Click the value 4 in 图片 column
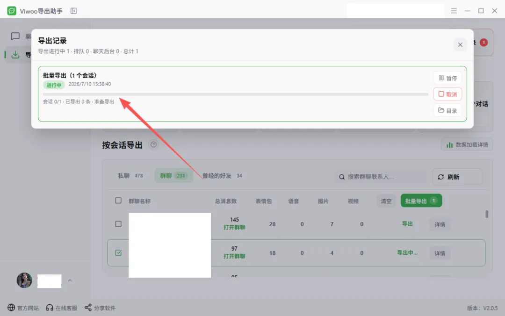505x316 pixels. 332,253
